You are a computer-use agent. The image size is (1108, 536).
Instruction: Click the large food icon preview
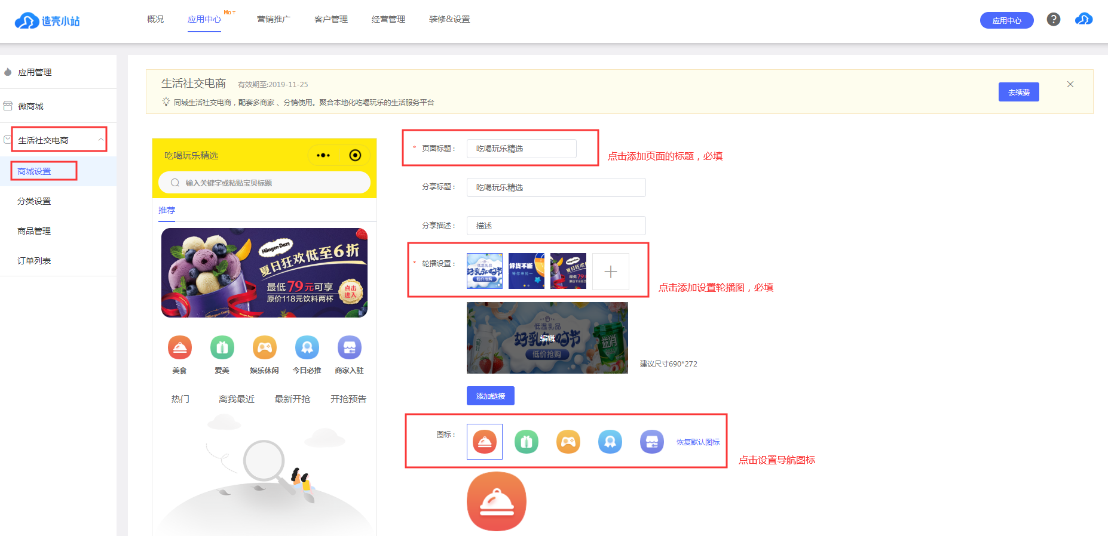497,501
